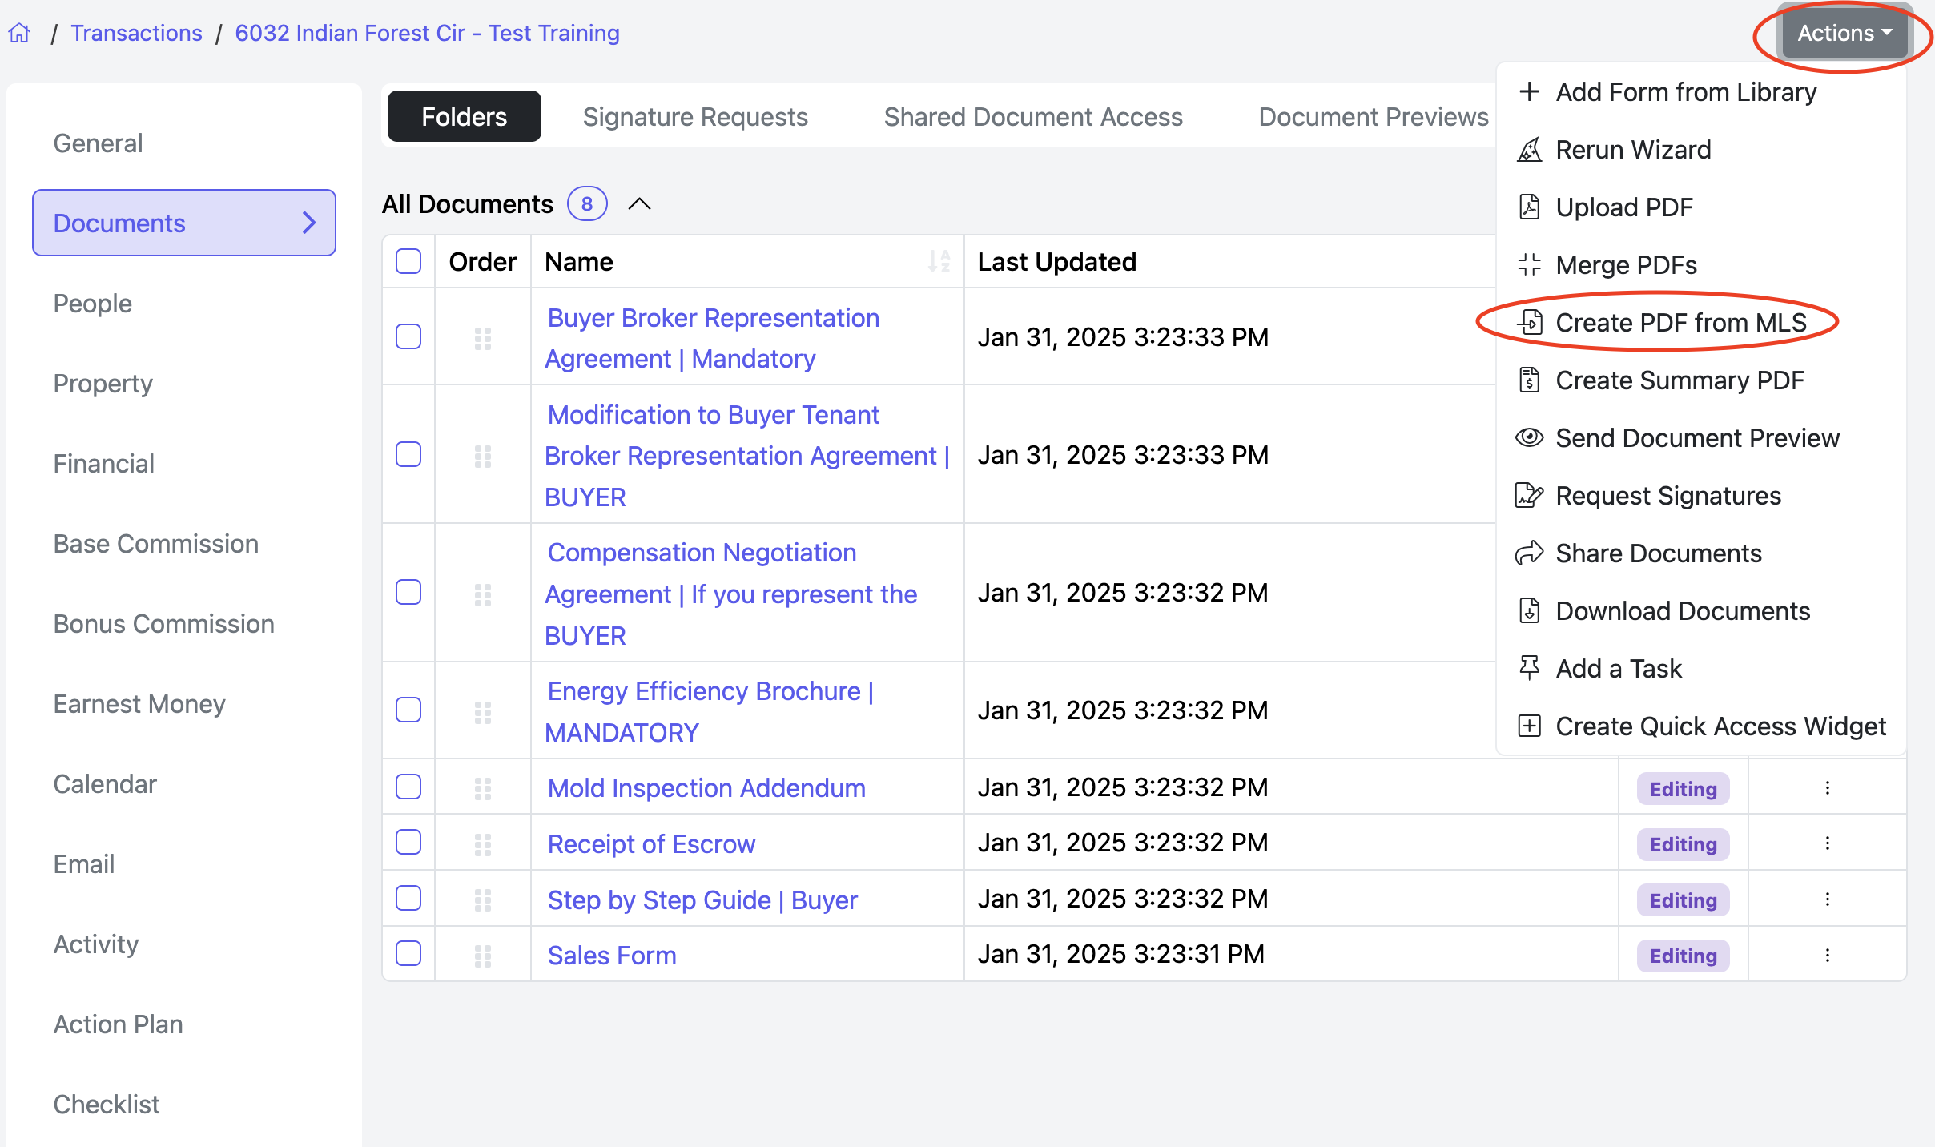The height and width of the screenshot is (1147, 1935).
Task: Click the Request Signatures pen icon
Action: click(x=1529, y=496)
